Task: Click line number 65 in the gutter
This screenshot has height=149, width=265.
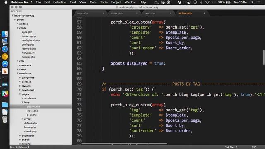Action: 79,63
